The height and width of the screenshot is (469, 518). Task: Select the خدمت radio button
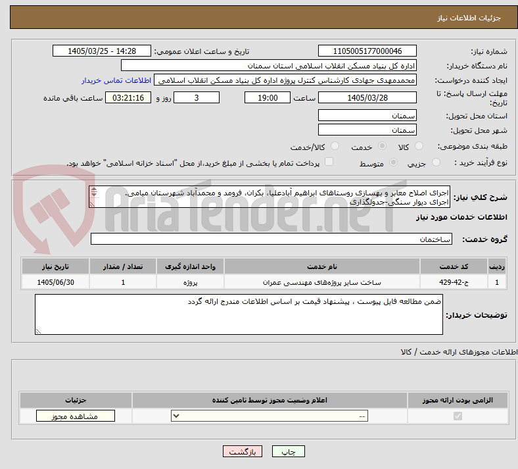(x=382, y=146)
